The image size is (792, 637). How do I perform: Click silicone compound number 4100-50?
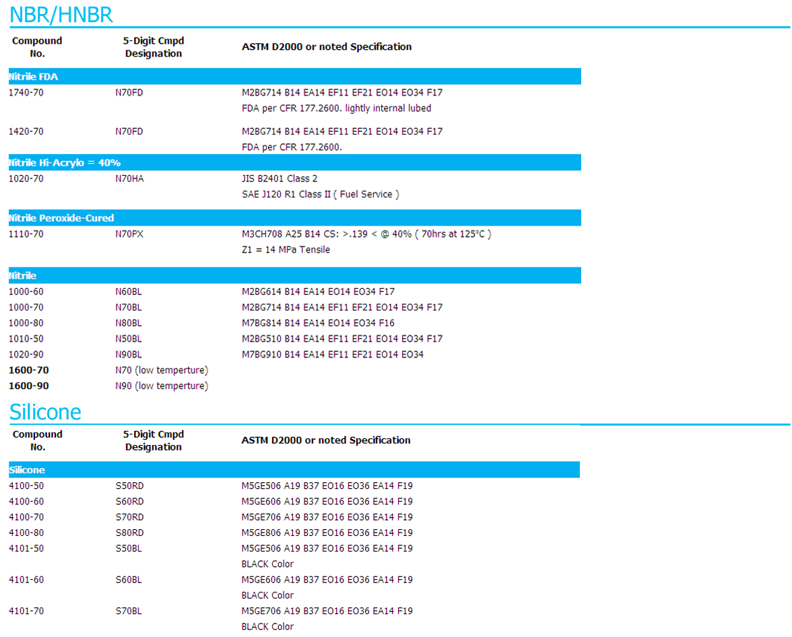26,485
